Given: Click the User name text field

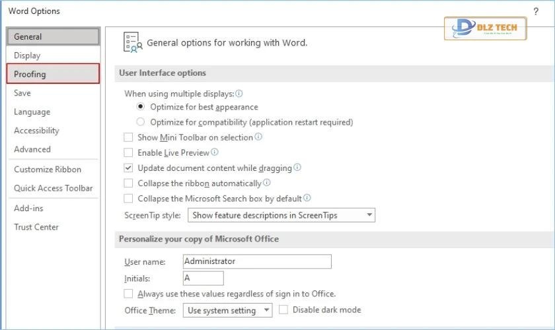Looking at the screenshot, I should (257, 261).
